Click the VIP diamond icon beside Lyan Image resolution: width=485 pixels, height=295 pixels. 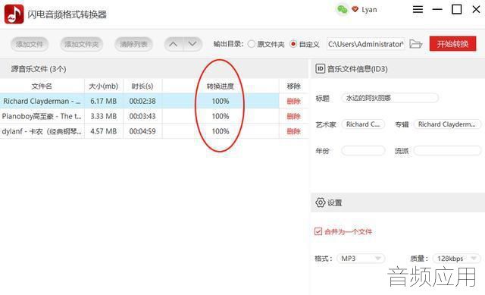tap(355, 10)
